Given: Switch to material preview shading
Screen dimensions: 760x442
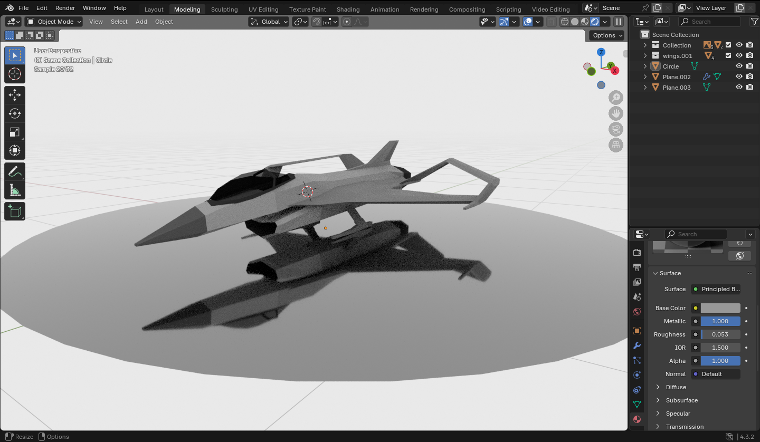Looking at the screenshot, I should point(585,22).
